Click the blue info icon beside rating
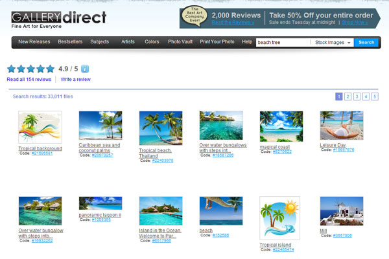The width and height of the screenshot is (389, 259). coord(85,69)
